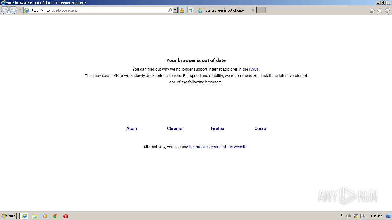Open the FAQs link

[254, 69]
